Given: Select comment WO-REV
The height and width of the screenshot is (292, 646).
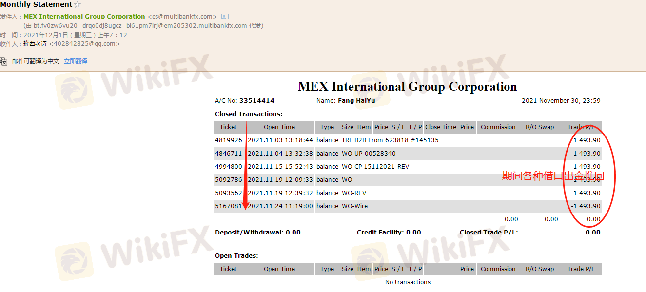Looking at the screenshot, I should 354,193.
